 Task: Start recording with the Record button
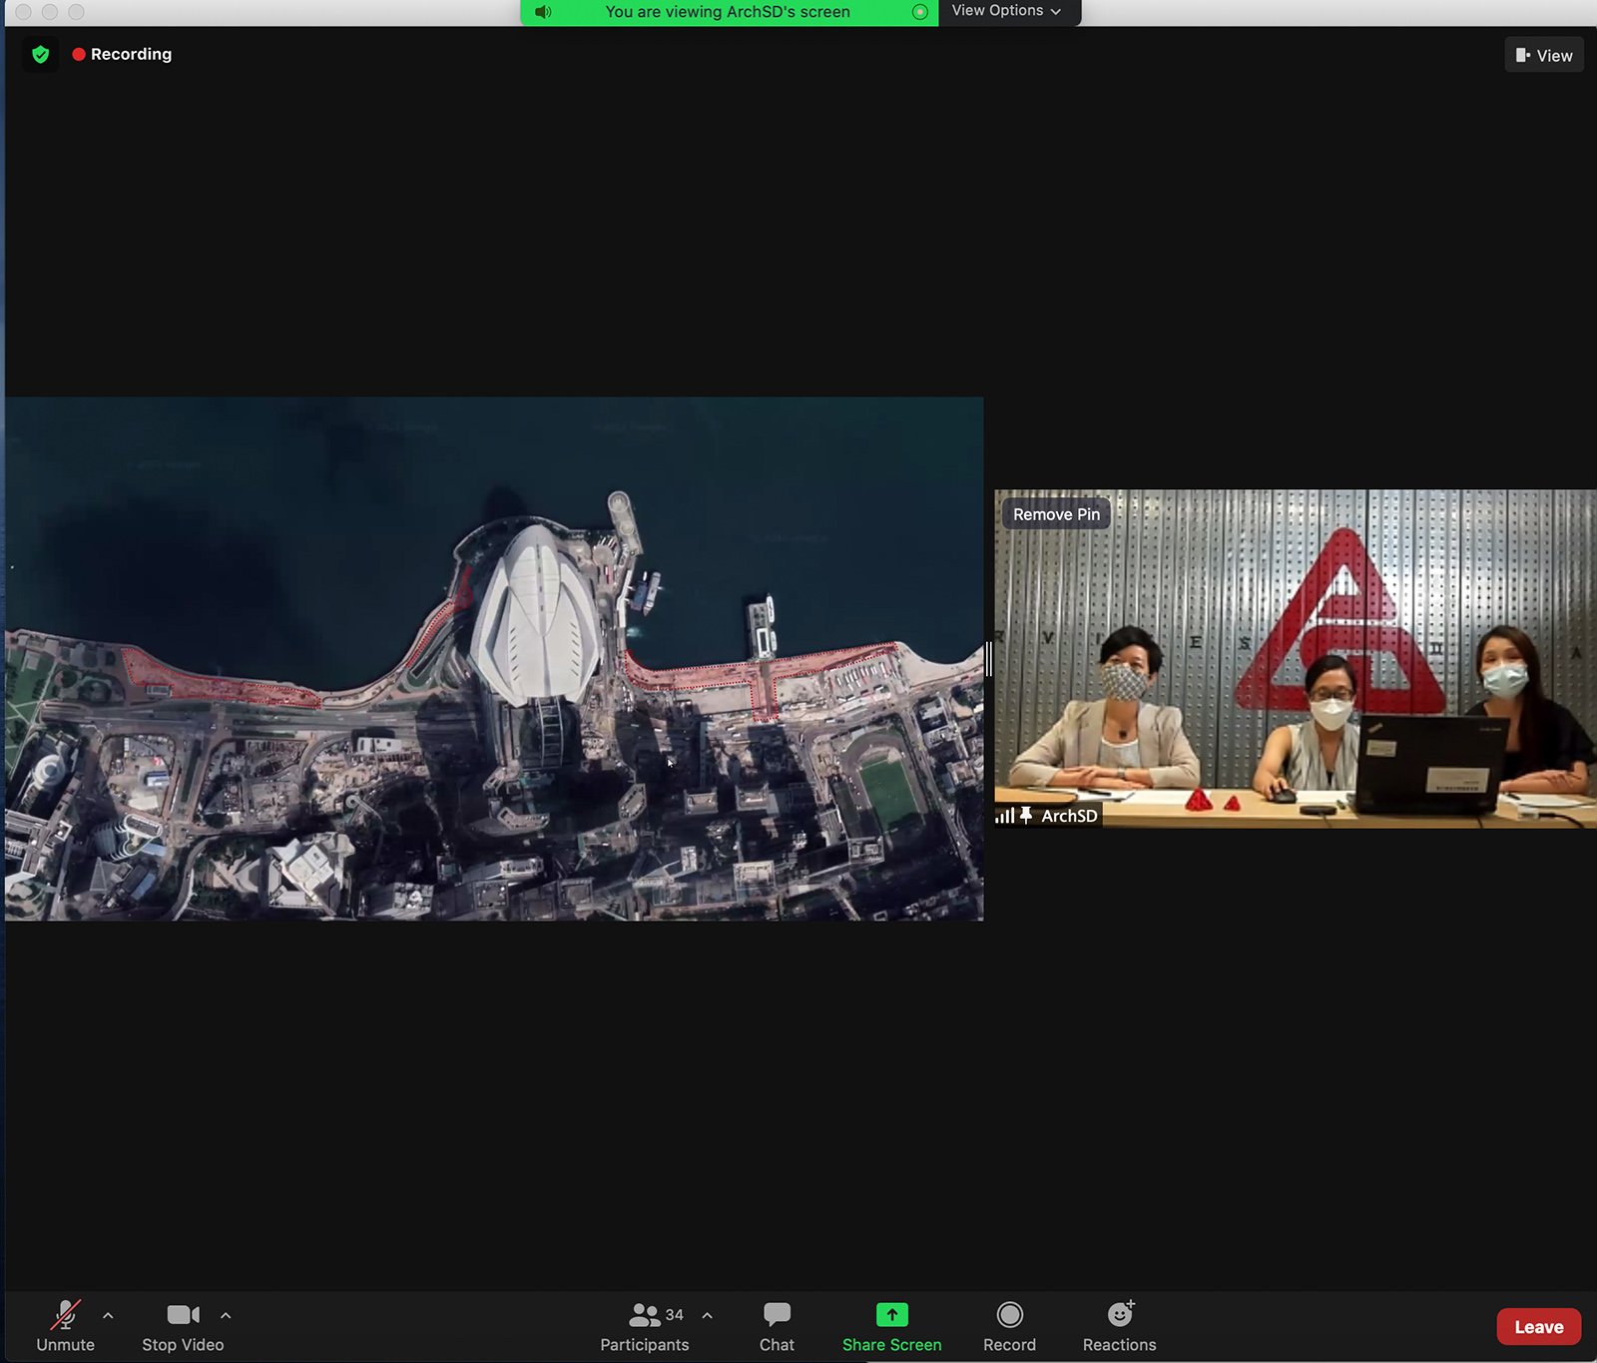coord(1009,1327)
